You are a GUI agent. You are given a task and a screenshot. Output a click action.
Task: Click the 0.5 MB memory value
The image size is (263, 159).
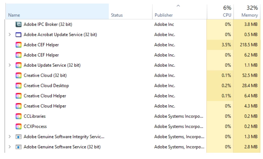[251, 35]
